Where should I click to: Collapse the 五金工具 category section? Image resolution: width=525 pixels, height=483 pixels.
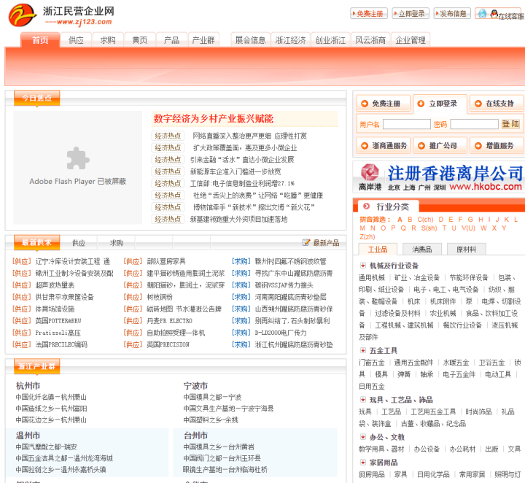pos(362,350)
